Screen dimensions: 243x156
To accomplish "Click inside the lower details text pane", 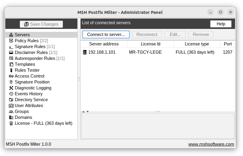I will pyautogui.click(x=158, y=126).
